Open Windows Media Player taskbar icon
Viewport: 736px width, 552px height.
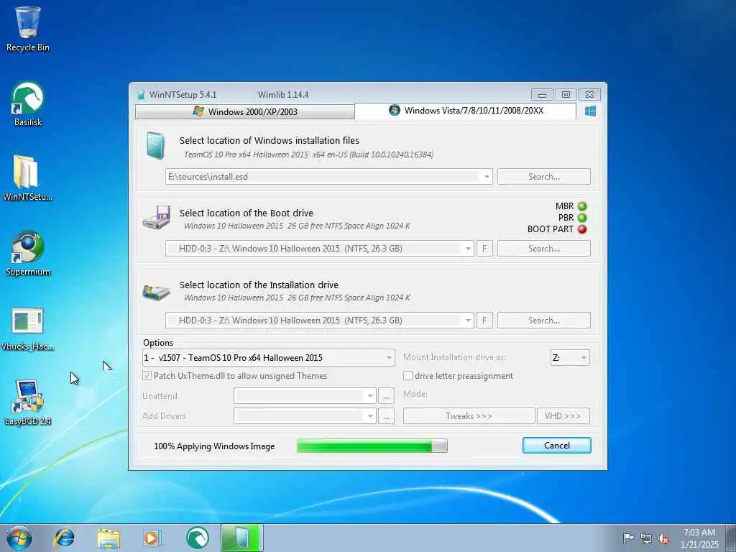click(152, 538)
